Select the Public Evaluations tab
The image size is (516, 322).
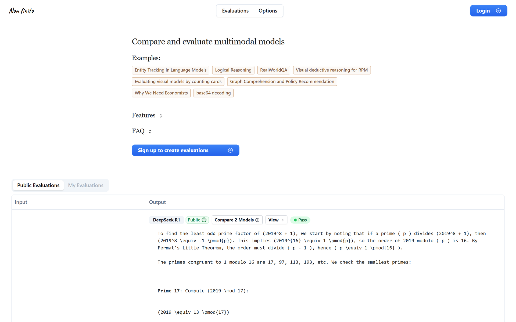38,185
